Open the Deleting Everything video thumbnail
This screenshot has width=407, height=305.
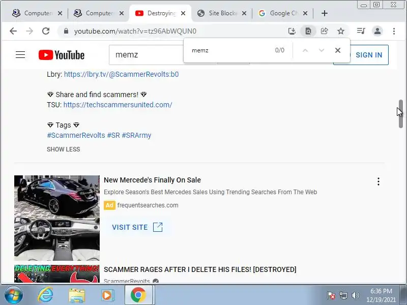click(57, 273)
